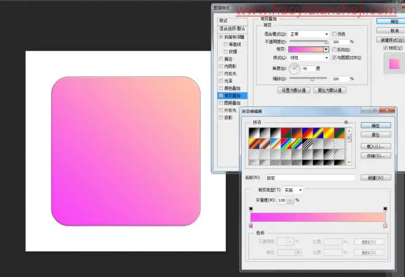Pick the transparent rainbow gradient preset
Viewport: 405px width, 277px height.
pyautogui.click(x=297, y=144)
